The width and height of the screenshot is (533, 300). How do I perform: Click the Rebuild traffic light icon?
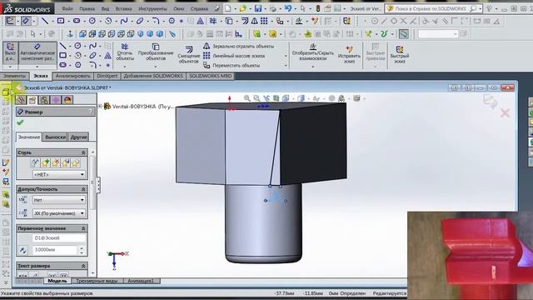[x=318, y=8]
